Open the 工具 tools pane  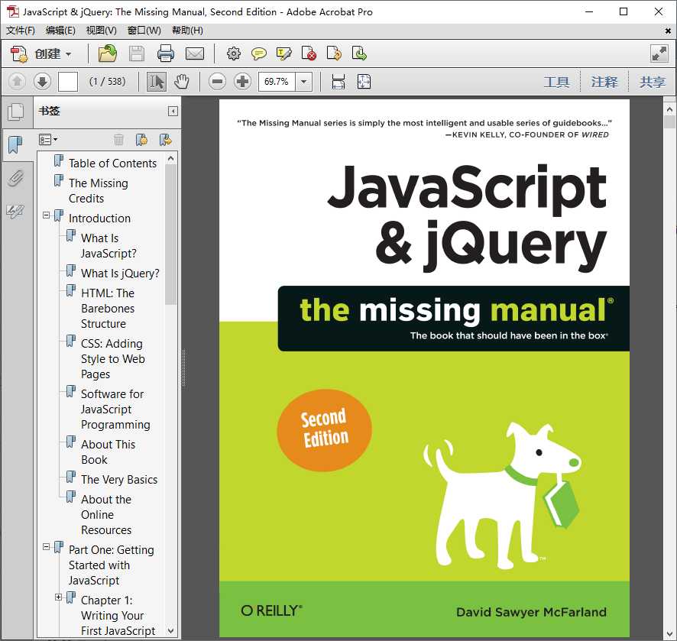[x=556, y=82]
